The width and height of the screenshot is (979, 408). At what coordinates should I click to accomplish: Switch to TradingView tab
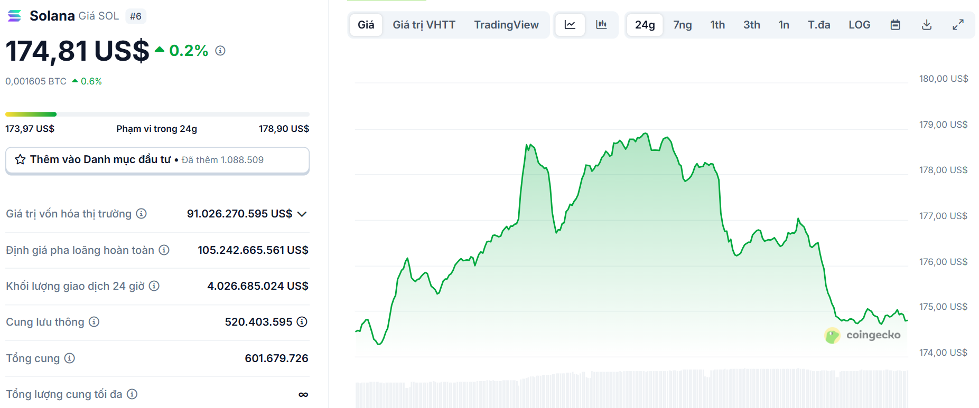[506, 25]
